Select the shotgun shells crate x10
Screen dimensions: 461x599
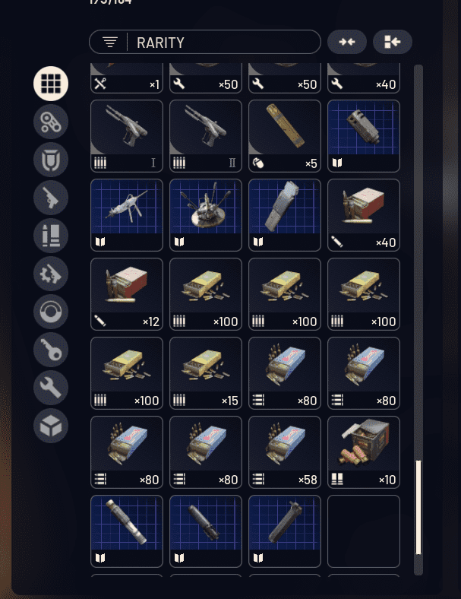[364, 452]
